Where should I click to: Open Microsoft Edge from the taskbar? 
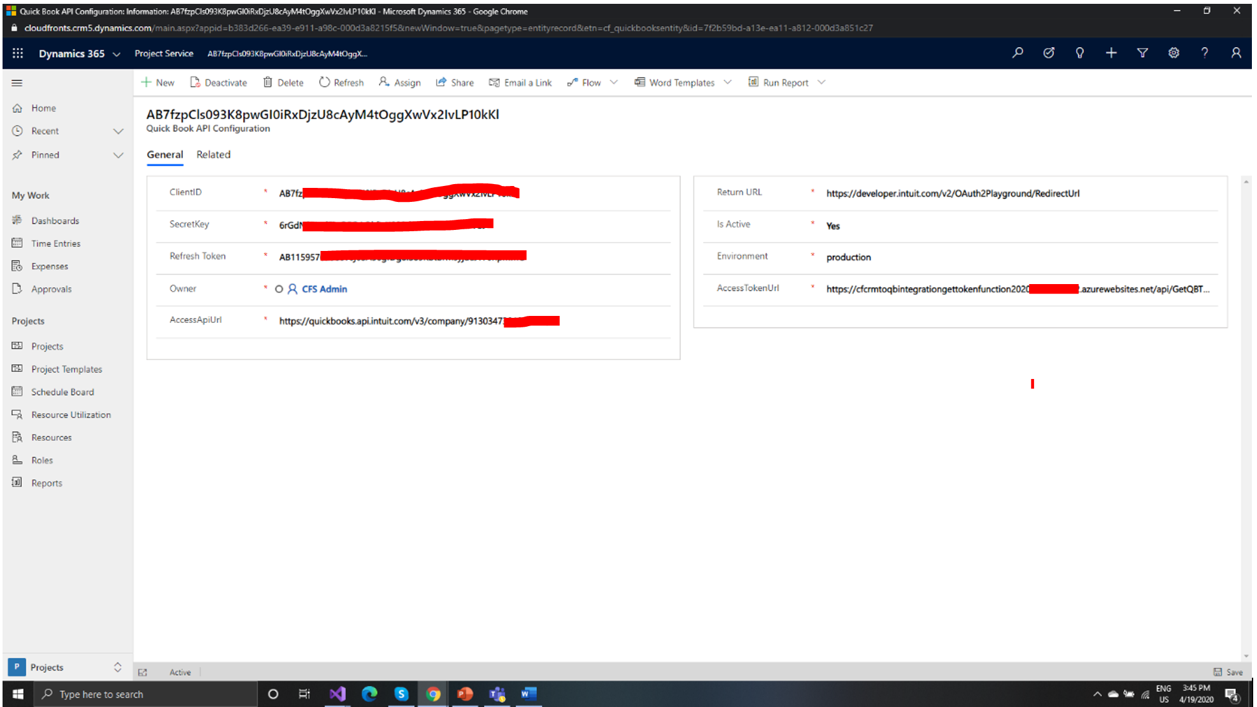(369, 694)
